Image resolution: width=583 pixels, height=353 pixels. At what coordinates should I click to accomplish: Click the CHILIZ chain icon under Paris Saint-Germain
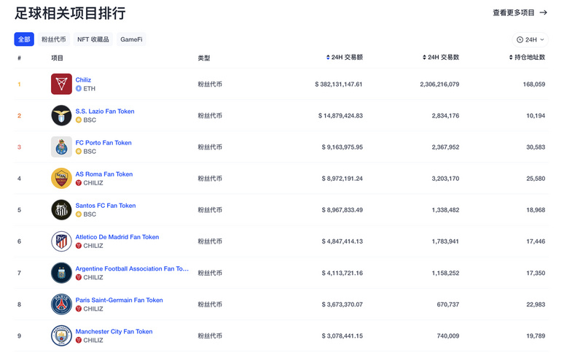click(x=79, y=309)
